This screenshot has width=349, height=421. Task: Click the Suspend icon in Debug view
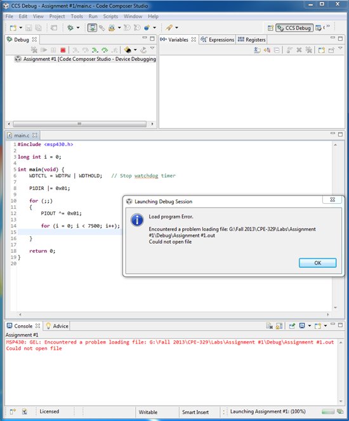tap(53, 50)
